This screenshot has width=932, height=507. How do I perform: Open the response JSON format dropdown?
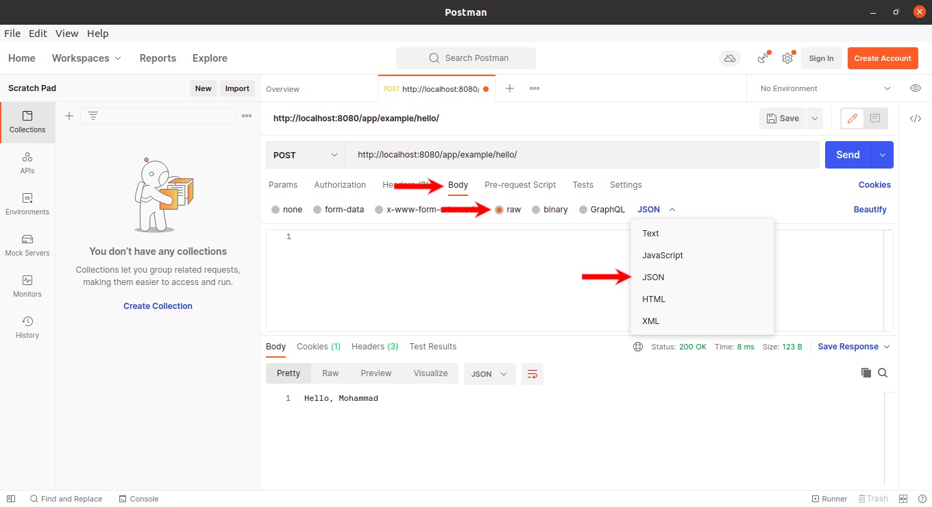[x=490, y=374]
